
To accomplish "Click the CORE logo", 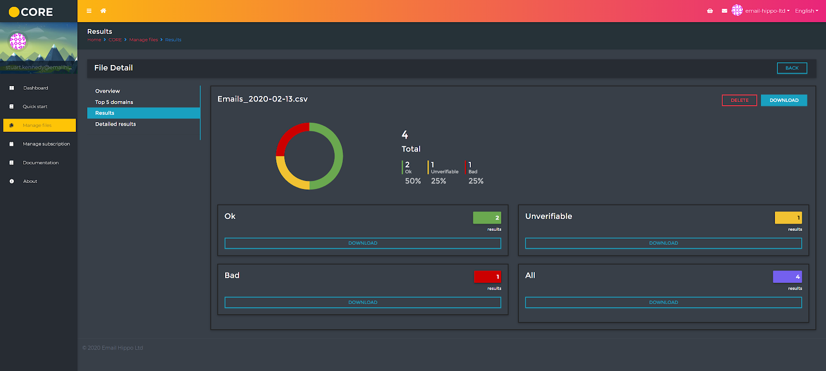I will pos(31,12).
